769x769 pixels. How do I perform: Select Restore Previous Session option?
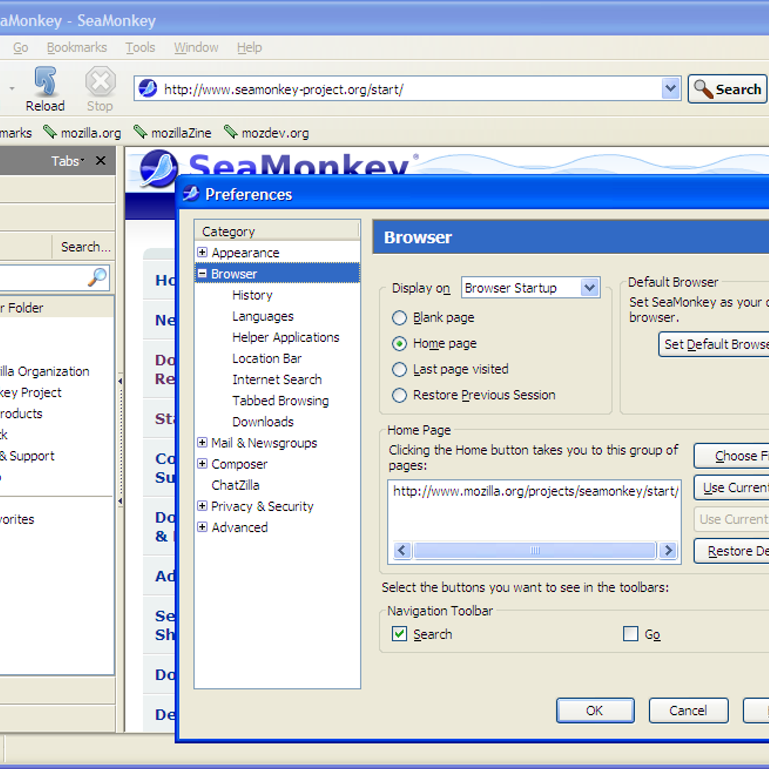coord(399,395)
